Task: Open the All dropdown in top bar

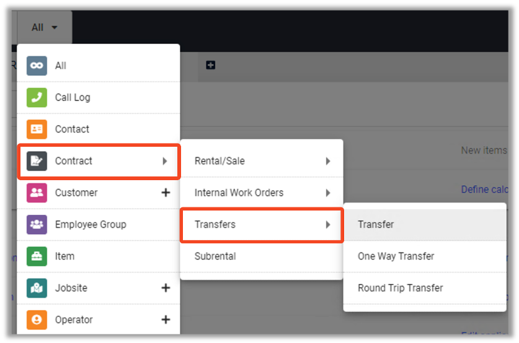Action: 45,27
